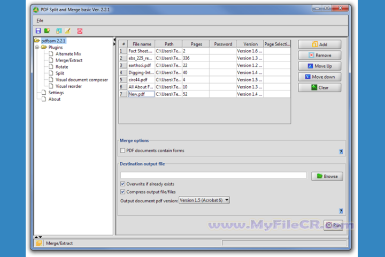Click the third teal toolbar icon
Viewport: 385px width, 257px height.
(59, 31)
